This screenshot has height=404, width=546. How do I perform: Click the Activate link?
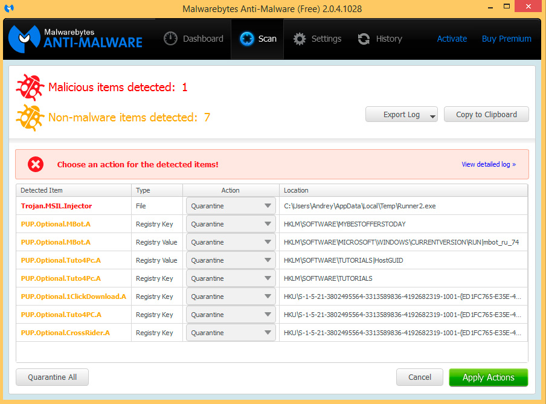pyautogui.click(x=452, y=39)
